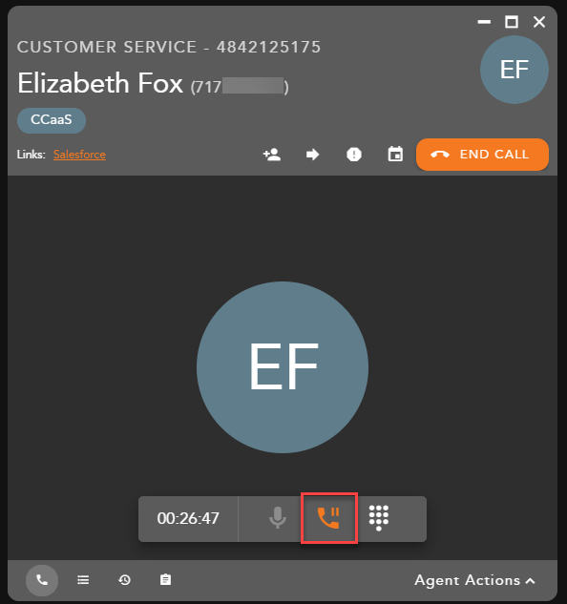Flag the call with the exclamation icon

point(354,155)
